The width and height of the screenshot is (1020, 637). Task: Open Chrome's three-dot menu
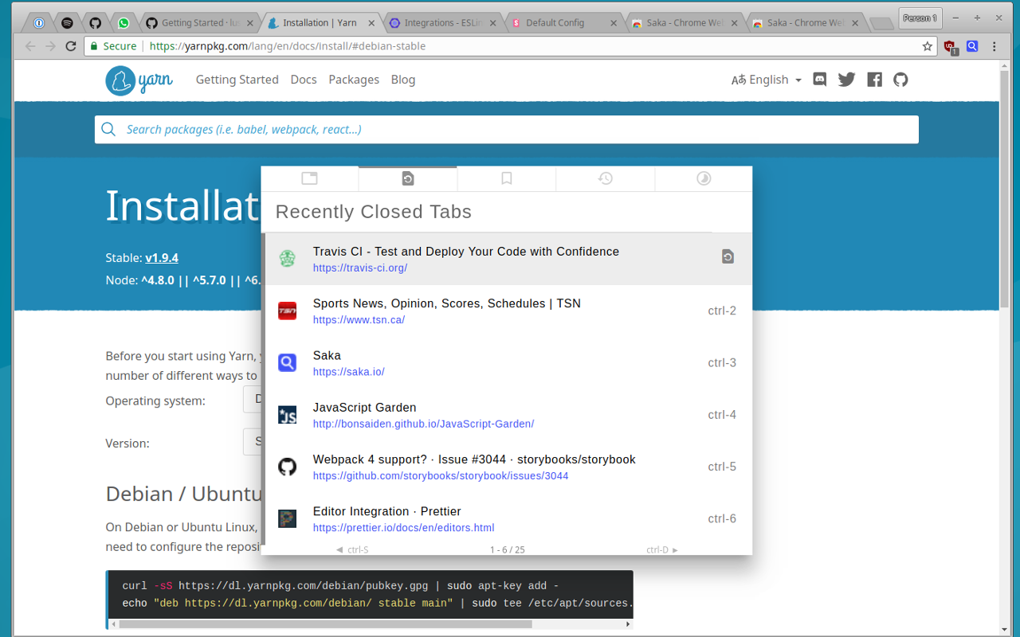pos(994,46)
